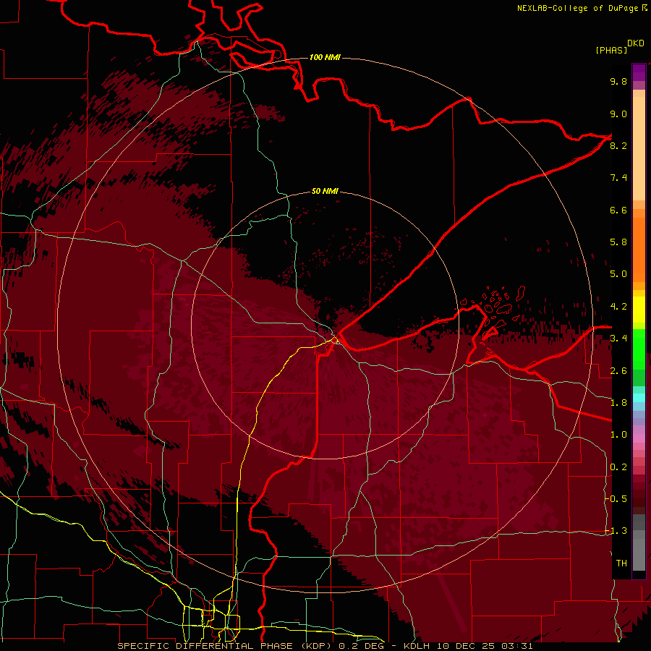This screenshot has height=651, width=651.
Task: Click the 50 NMI range ring label
Action: 325,191
